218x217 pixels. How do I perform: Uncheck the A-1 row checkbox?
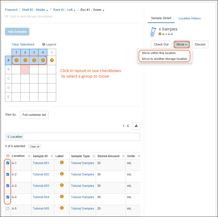(8, 163)
